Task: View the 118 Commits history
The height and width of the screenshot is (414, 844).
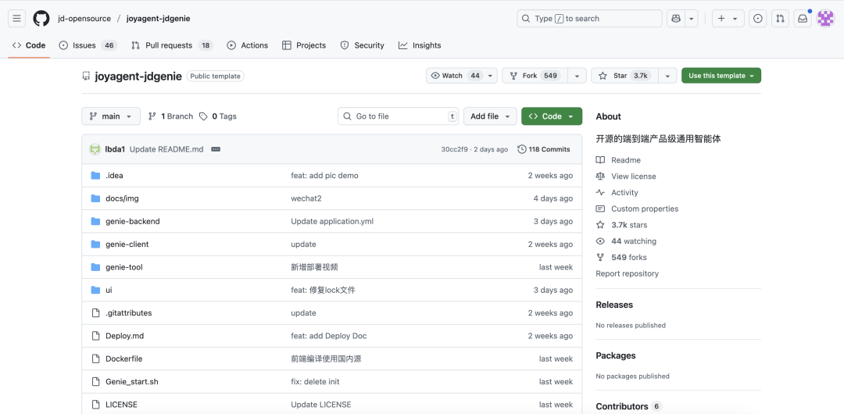Action: click(544, 149)
